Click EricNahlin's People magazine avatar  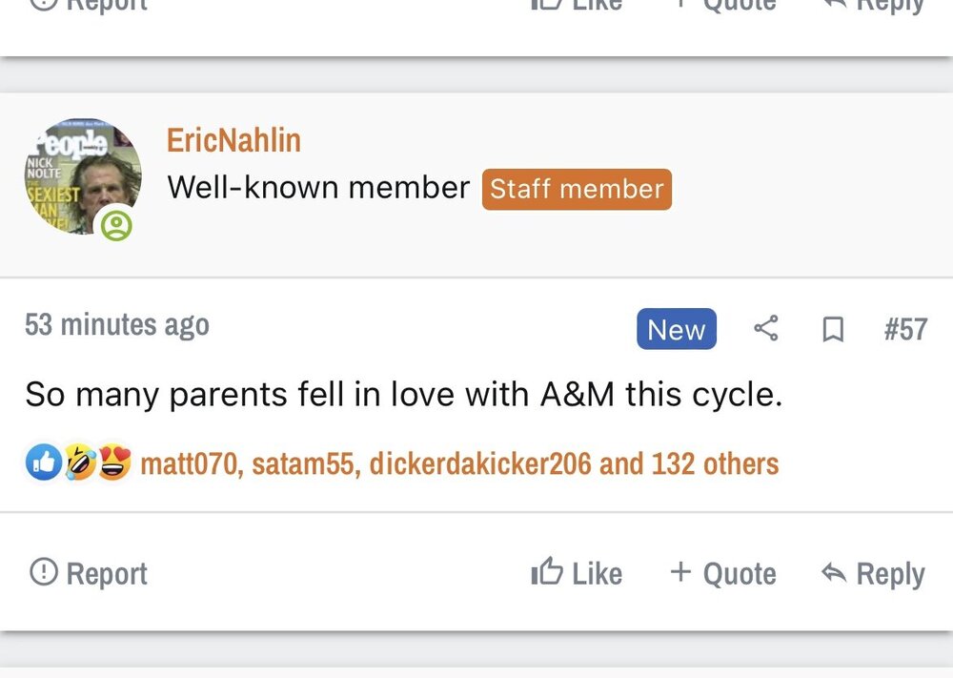point(83,176)
